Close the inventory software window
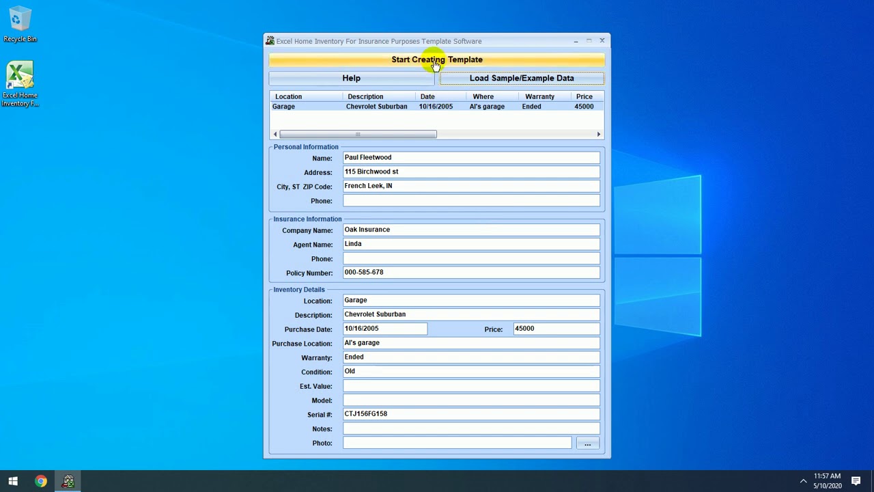This screenshot has height=492, width=874. [602, 41]
